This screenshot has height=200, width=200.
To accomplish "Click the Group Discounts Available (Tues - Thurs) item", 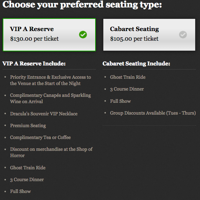I will 153,113.
